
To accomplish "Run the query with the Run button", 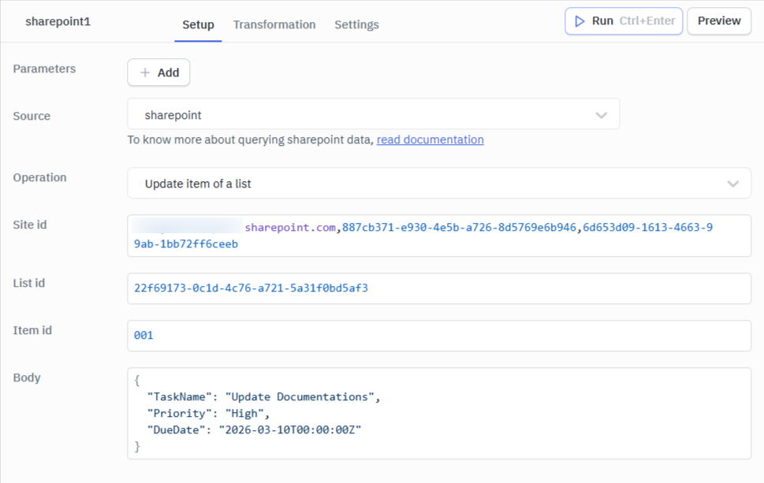I will coord(623,21).
